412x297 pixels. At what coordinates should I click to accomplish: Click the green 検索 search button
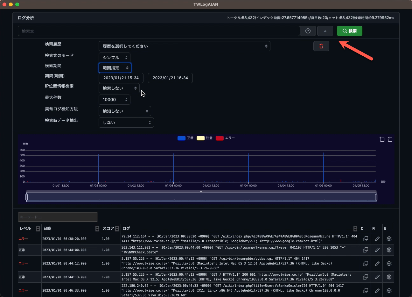pos(349,31)
